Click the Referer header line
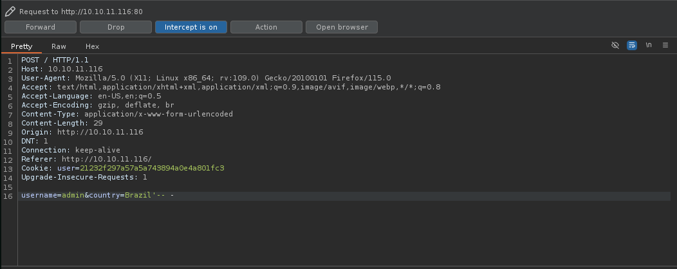This screenshot has width=677, height=269. coord(86,160)
